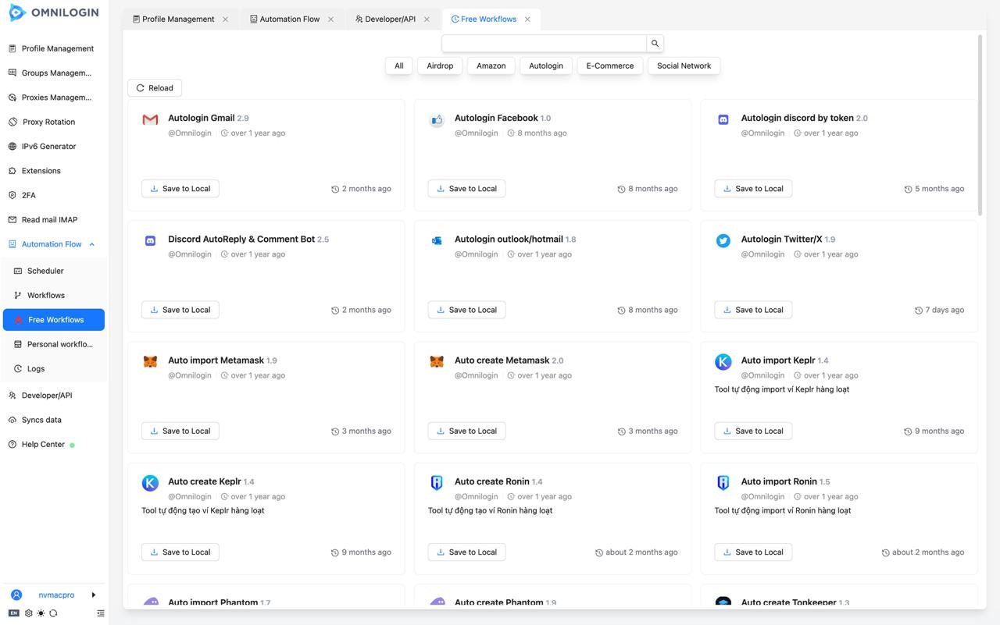Click the Ronin icon on Auto import Ronin
The width and height of the screenshot is (1000, 625).
pos(723,483)
